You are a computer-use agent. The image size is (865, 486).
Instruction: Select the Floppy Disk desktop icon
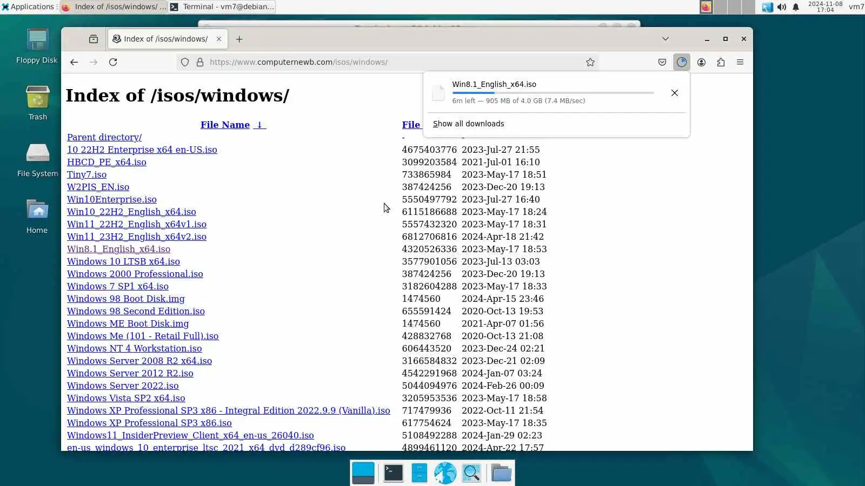pos(37,46)
